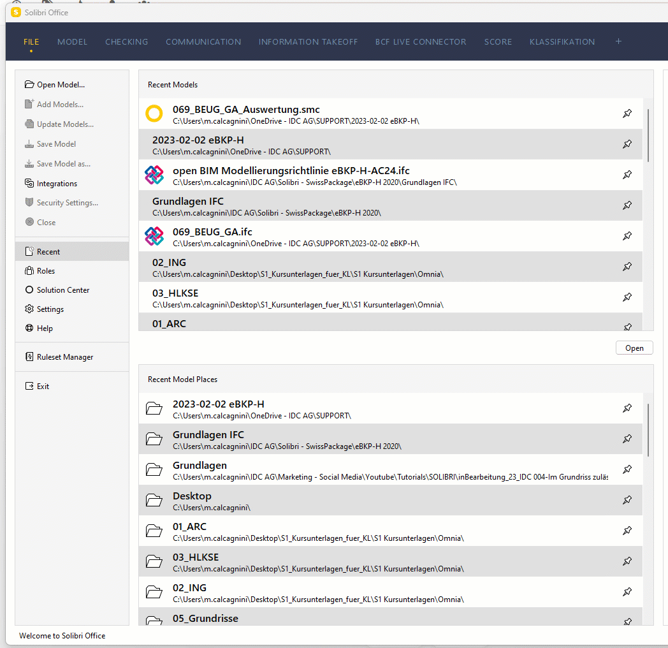
Task: Click the Recent Model Places scrollbar
Action: click(648, 430)
